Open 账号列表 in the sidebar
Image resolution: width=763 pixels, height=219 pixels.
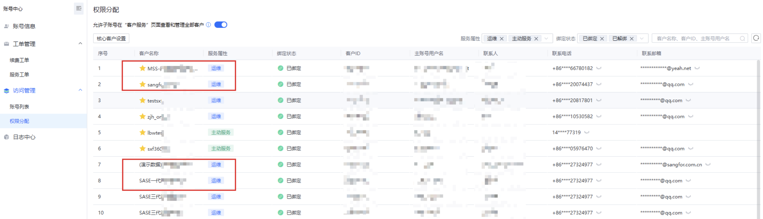click(19, 107)
